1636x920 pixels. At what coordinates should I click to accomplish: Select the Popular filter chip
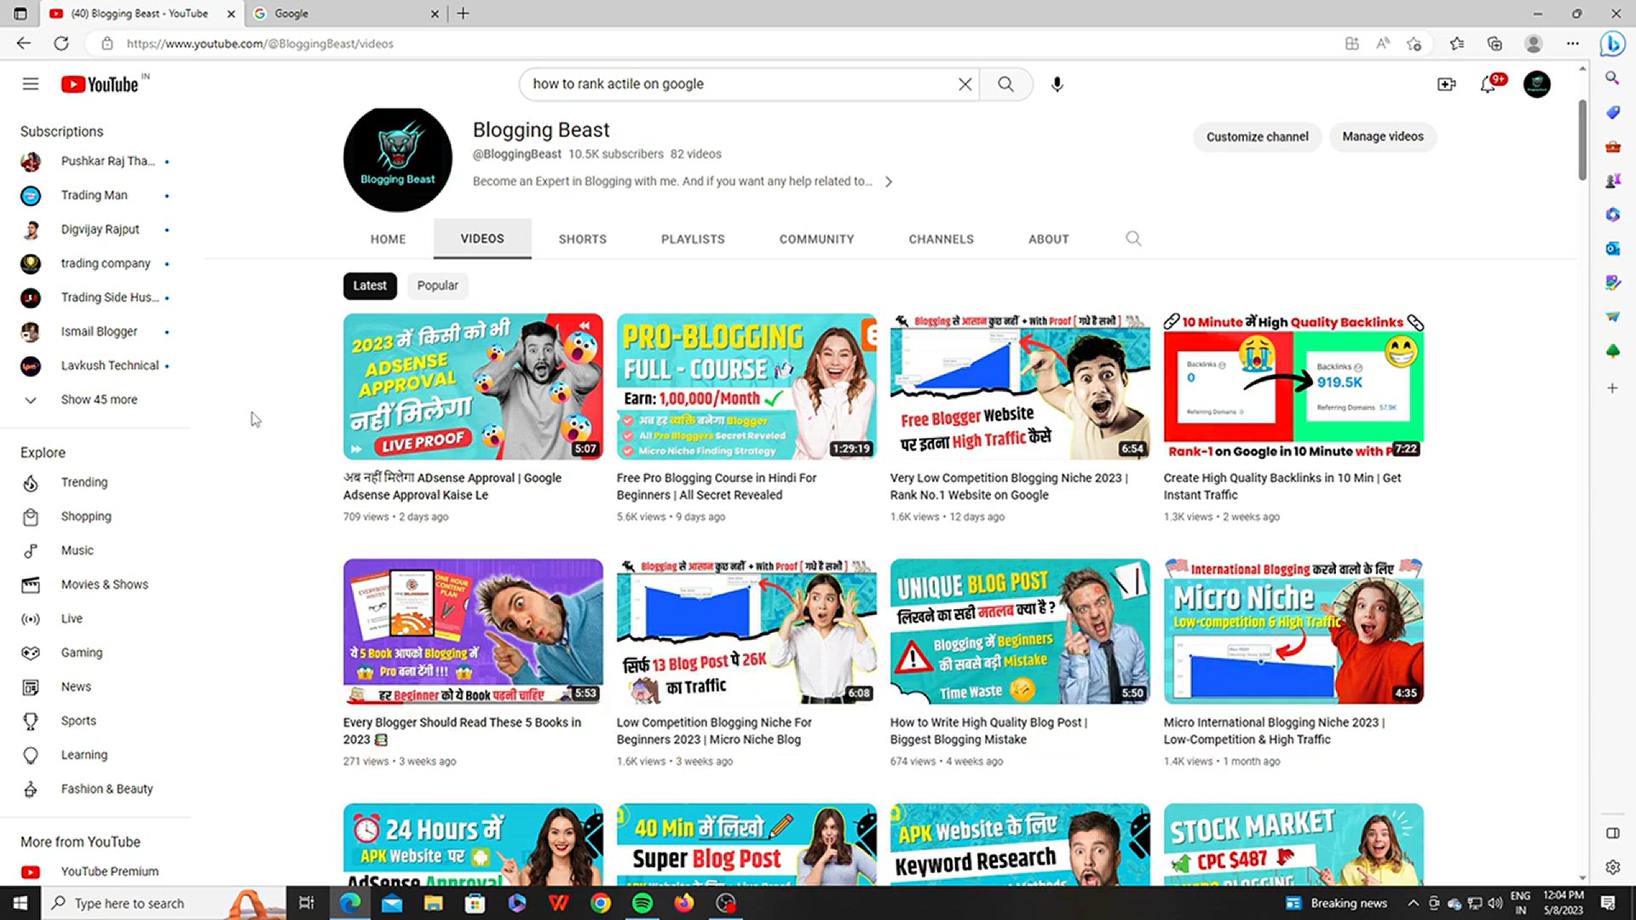pos(437,285)
